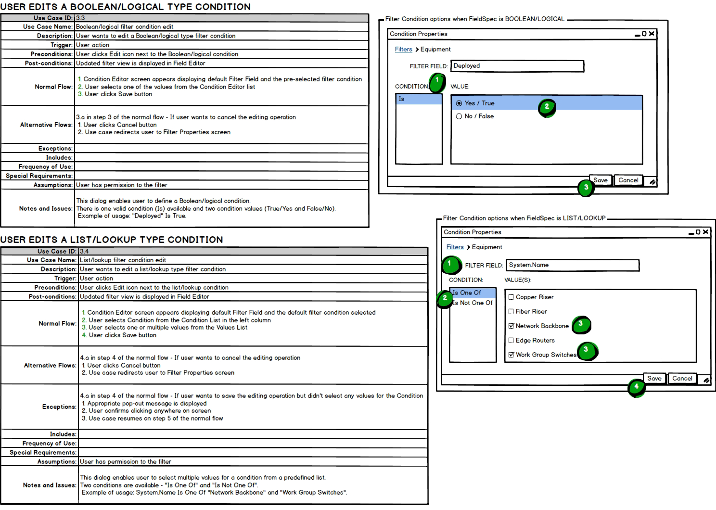Click Cancel in Boolean/Logical condition dialog

(x=628, y=180)
